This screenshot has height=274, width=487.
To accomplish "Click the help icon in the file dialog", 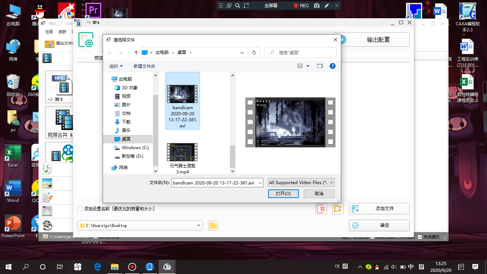I will (333, 66).
